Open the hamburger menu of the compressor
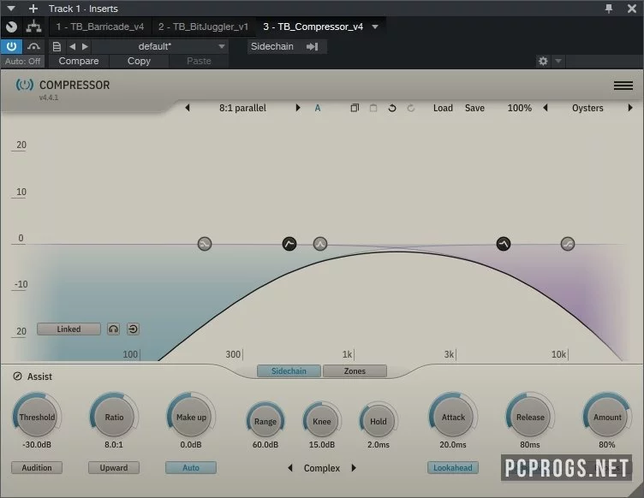The image size is (644, 498). click(623, 86)
